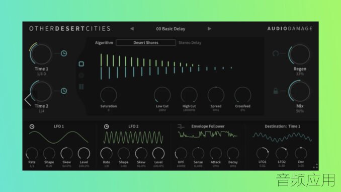The width and height of the screenshot is (341, 192).
Task: Click the pause bars icon beside display
Action: 81,87
